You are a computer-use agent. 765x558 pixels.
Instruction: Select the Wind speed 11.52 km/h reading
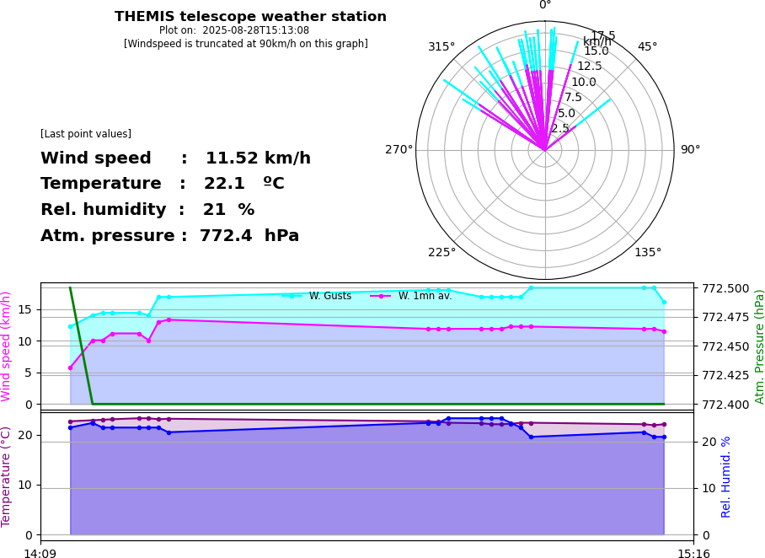[175, 158]
